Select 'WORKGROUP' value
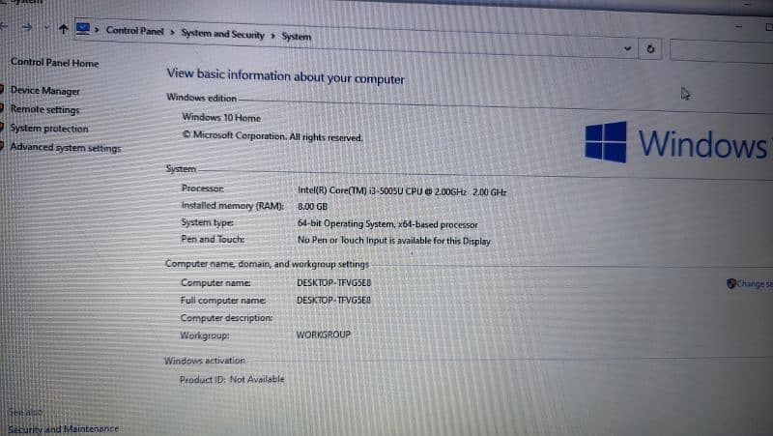773x436 pixels. pos(324,334)
